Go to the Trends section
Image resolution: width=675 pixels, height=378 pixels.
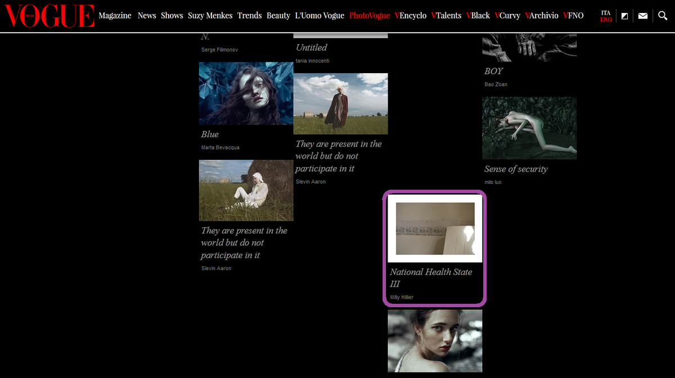(x=249, y=15)
